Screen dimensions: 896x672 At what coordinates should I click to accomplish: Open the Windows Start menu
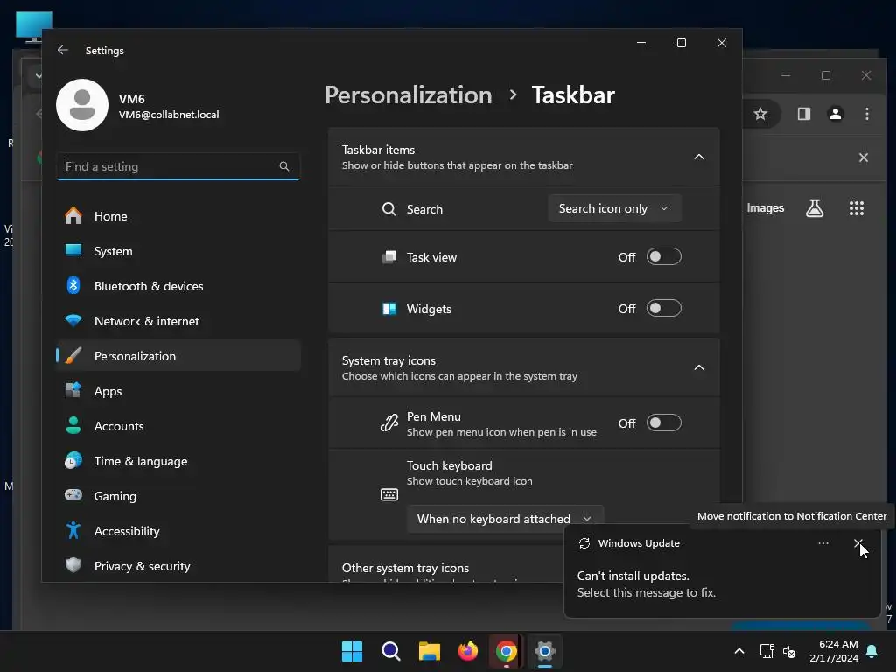[352, 651]
